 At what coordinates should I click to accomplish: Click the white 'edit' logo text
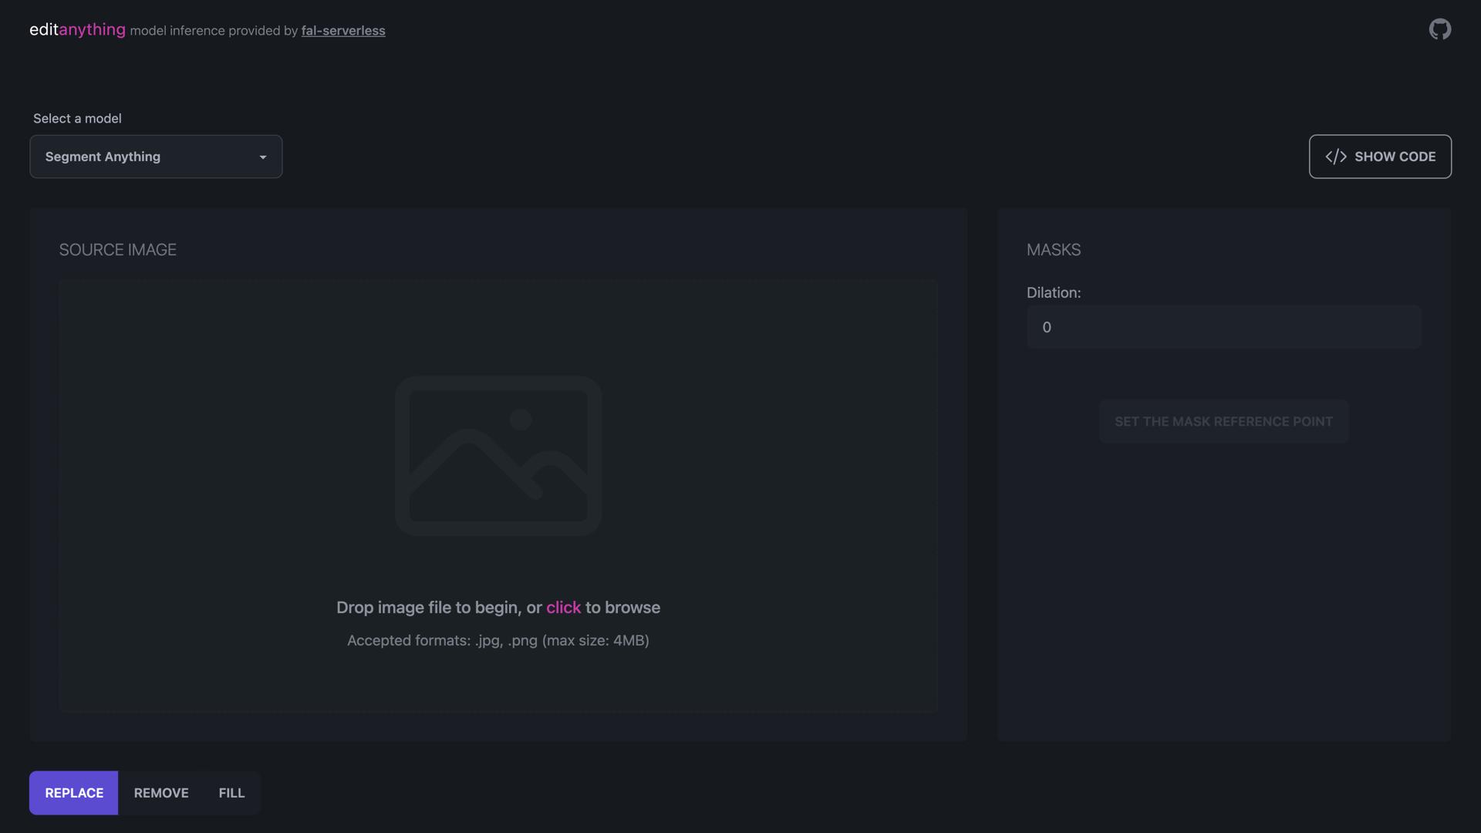[x=43, y=29]
